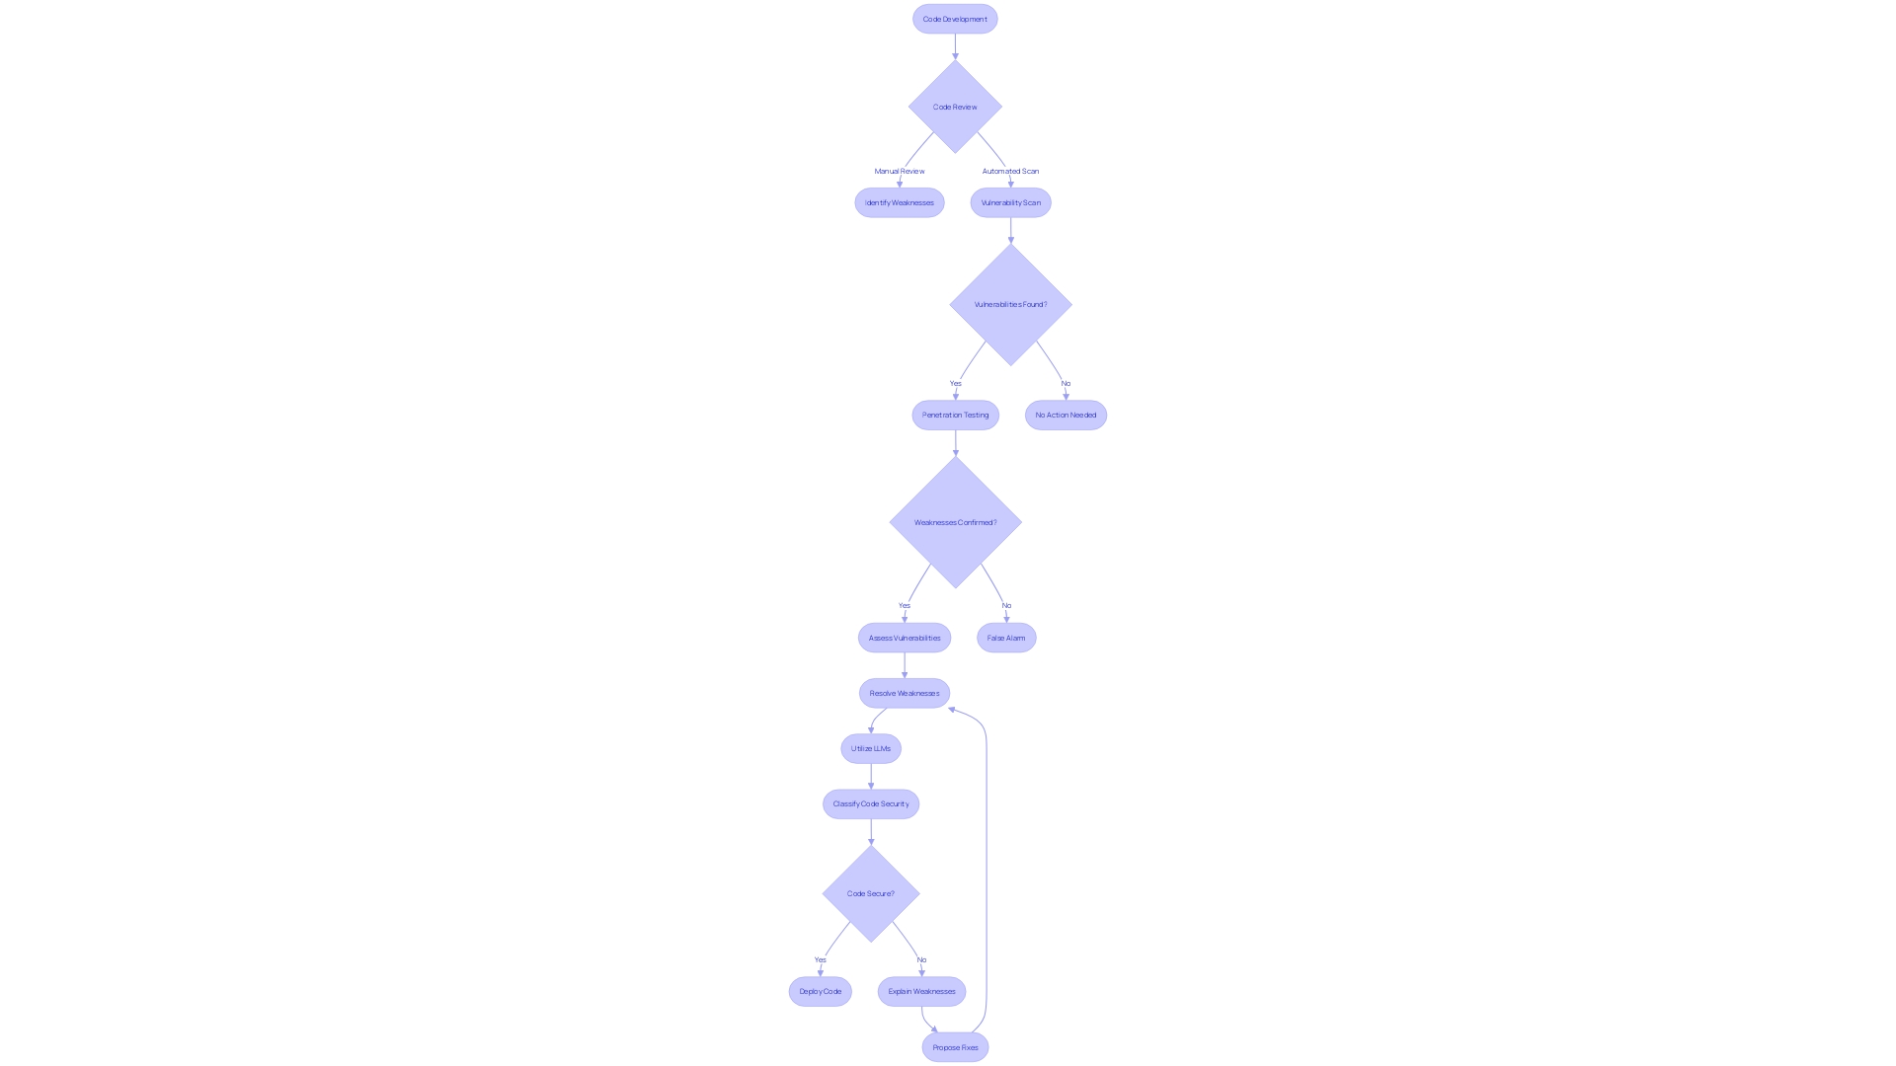Click the Manual Review branch label

click(899, 171)
